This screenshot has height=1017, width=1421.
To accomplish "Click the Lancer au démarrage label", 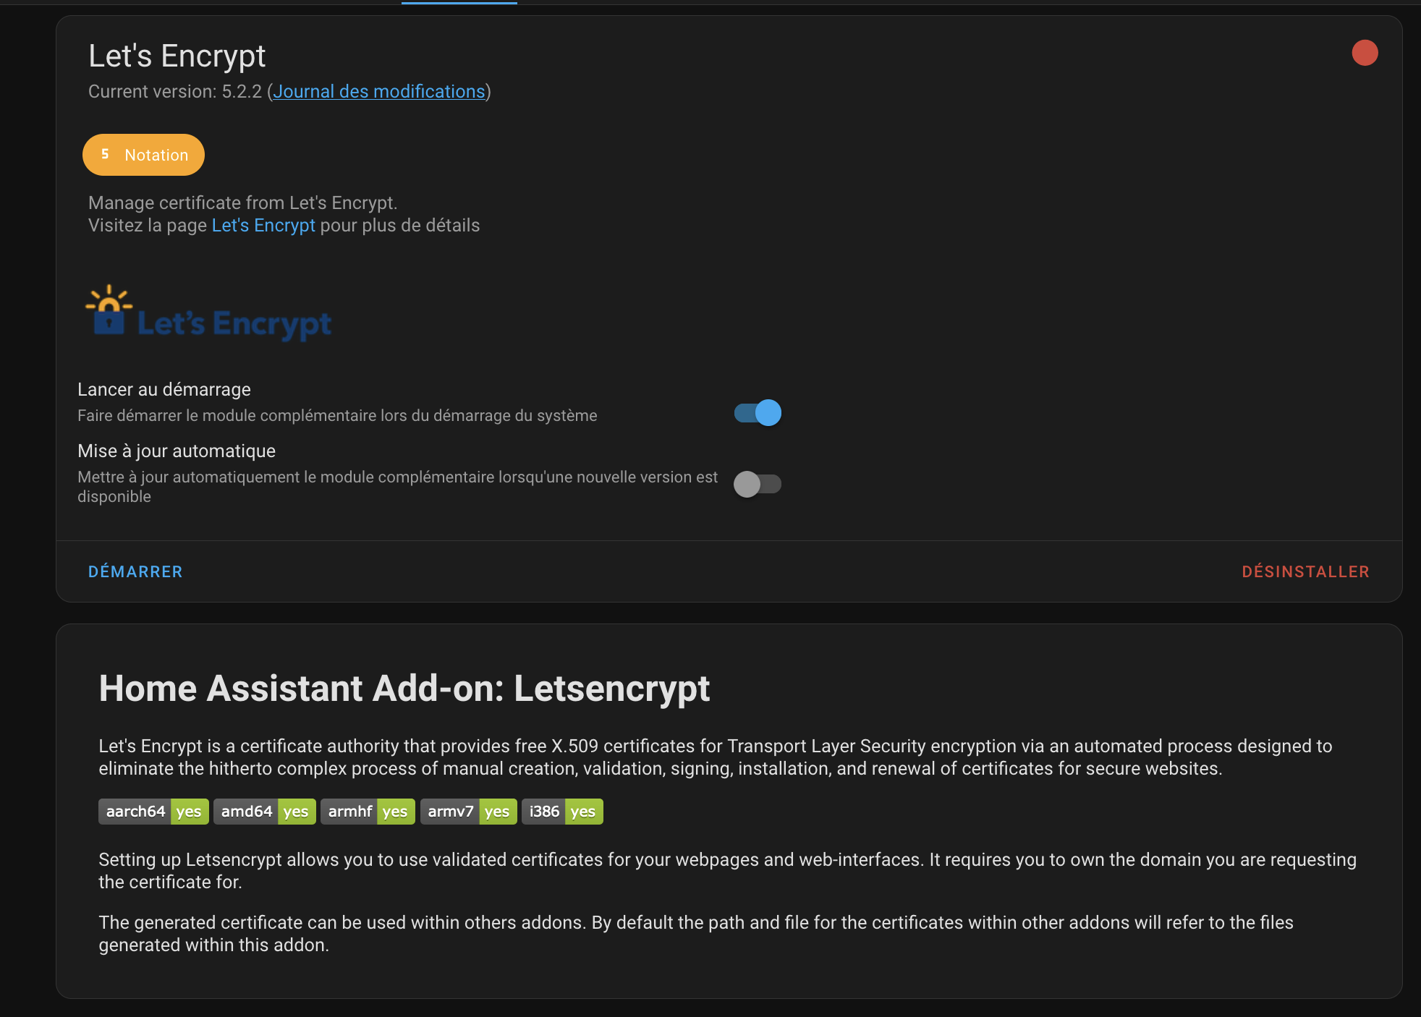I will (x=164, y=389).
